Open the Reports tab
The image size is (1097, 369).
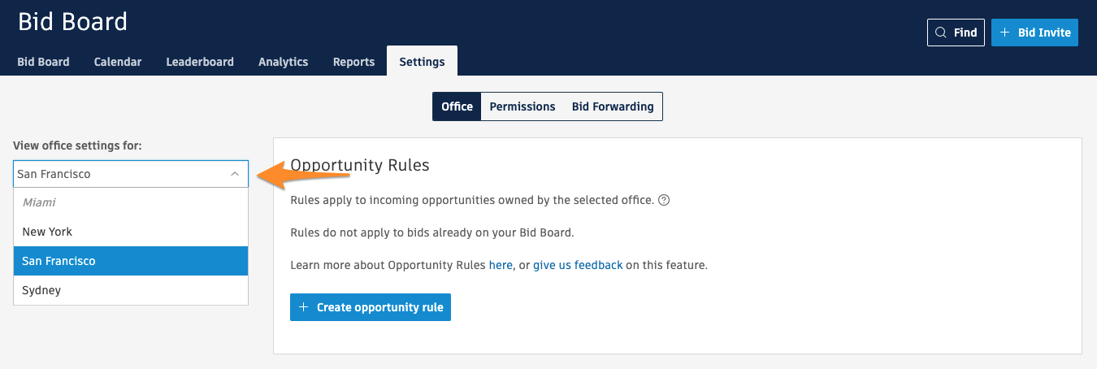click(353, 62)
